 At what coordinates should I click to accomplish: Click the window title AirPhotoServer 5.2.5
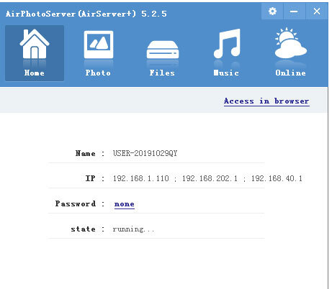[x=86, y=14]
